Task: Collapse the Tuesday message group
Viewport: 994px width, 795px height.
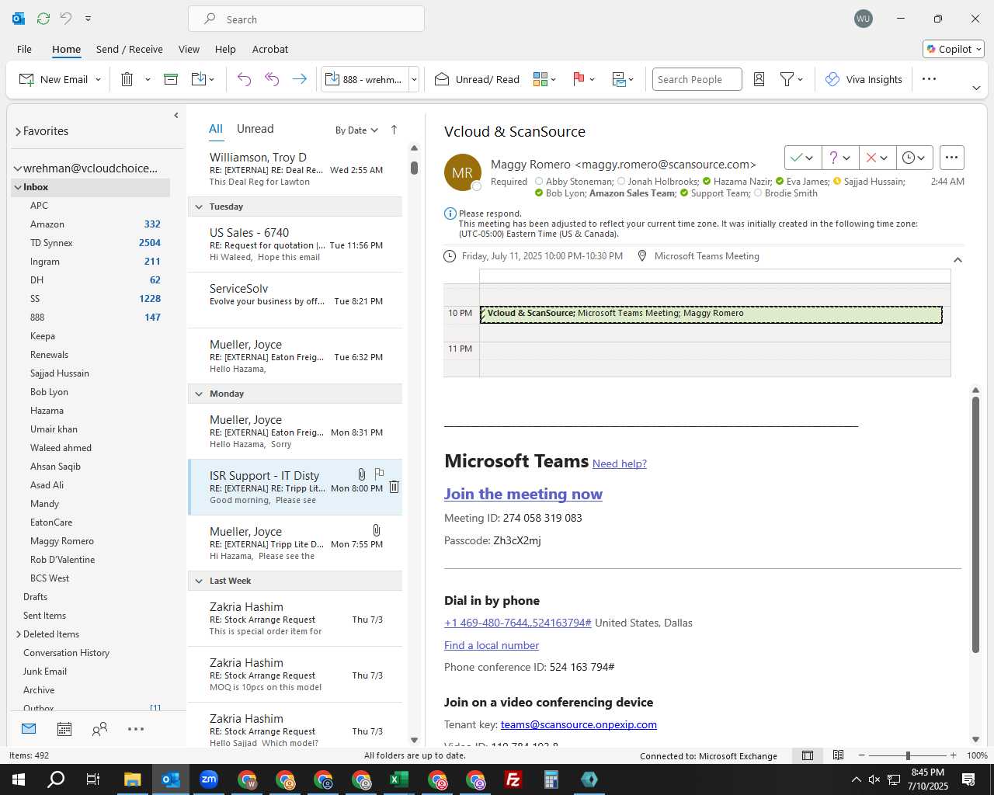Action: pyautogui.click(x=199, y=207)
